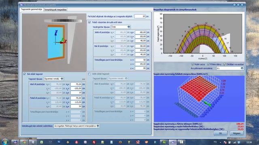Screen dimensions: 259x145
Task: Click the wall distance field showing 10 cm
Action: [140, 17]
